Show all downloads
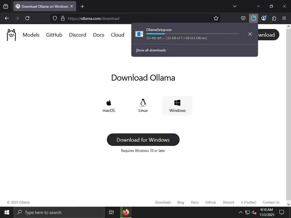The width and height of the screenshot is (291, 218). [x=151, y=50]
